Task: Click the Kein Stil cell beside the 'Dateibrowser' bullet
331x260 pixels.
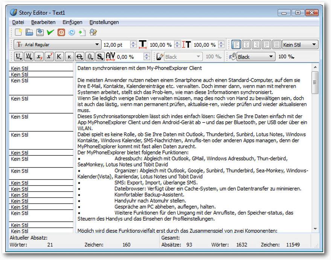Action: pos(41,189)
